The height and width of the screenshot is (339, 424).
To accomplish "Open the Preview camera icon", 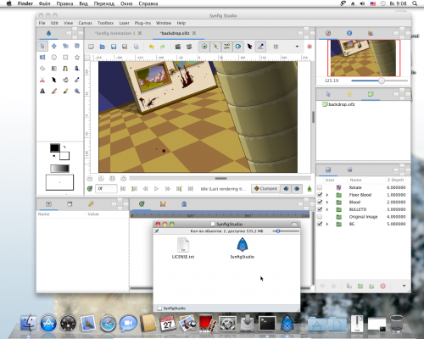I will coord(189,47).
